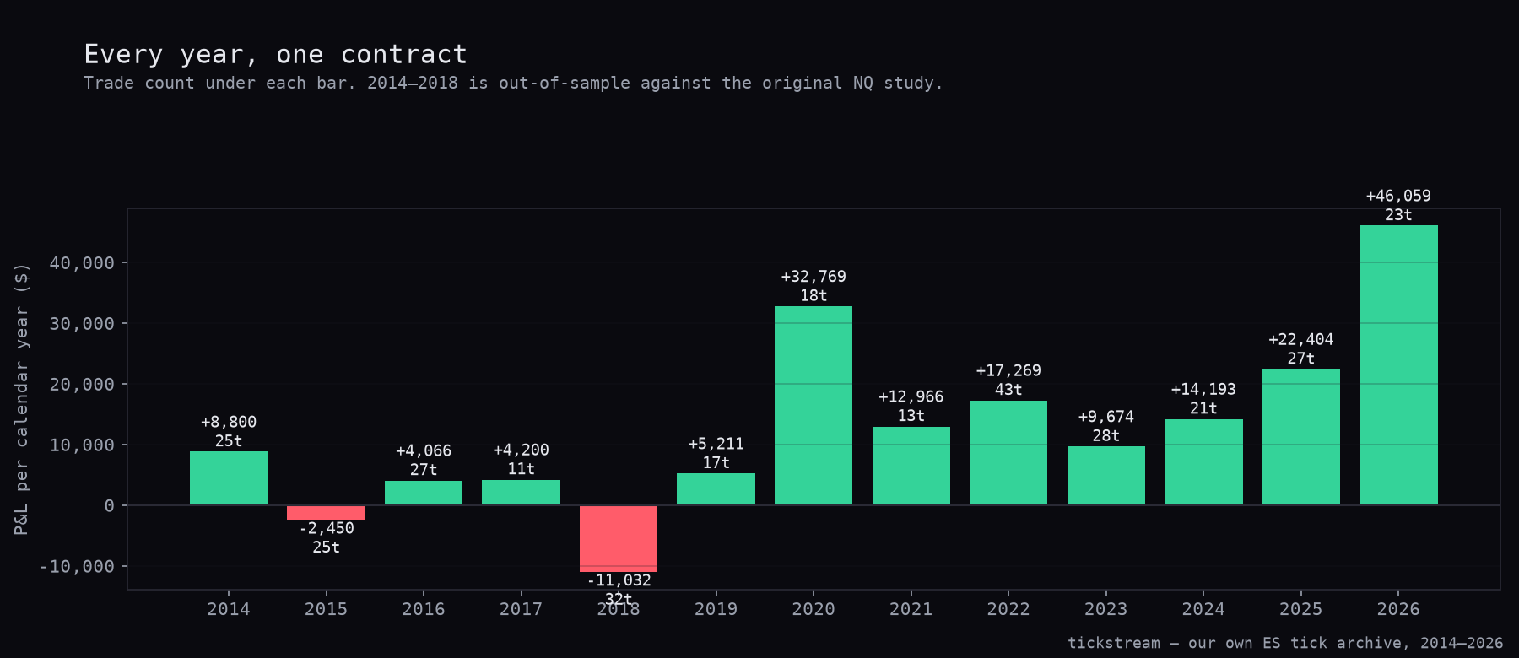The width and height of the screenshot is (1519, 658).
Task: Click the "11t" trade count
Action: point(521,469)
